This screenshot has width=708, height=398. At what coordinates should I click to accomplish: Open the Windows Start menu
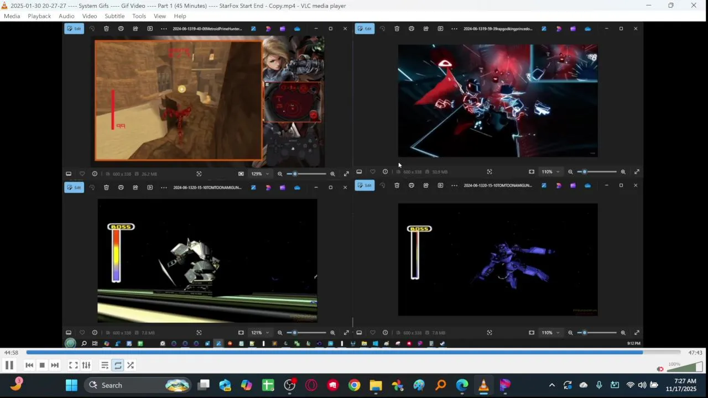71,385
